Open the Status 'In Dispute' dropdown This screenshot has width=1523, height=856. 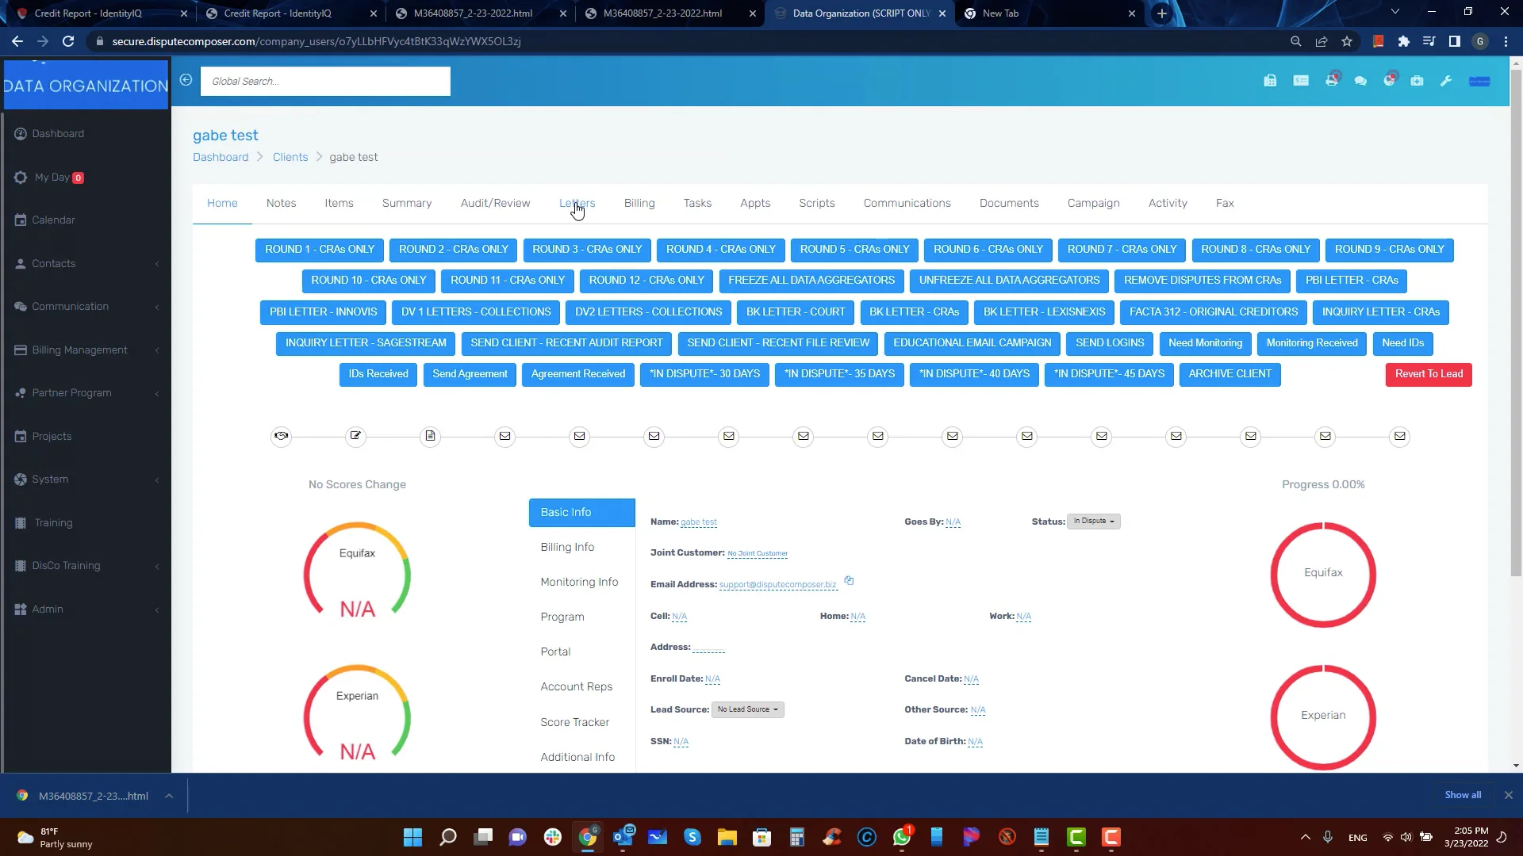[x=1094, y=522]
